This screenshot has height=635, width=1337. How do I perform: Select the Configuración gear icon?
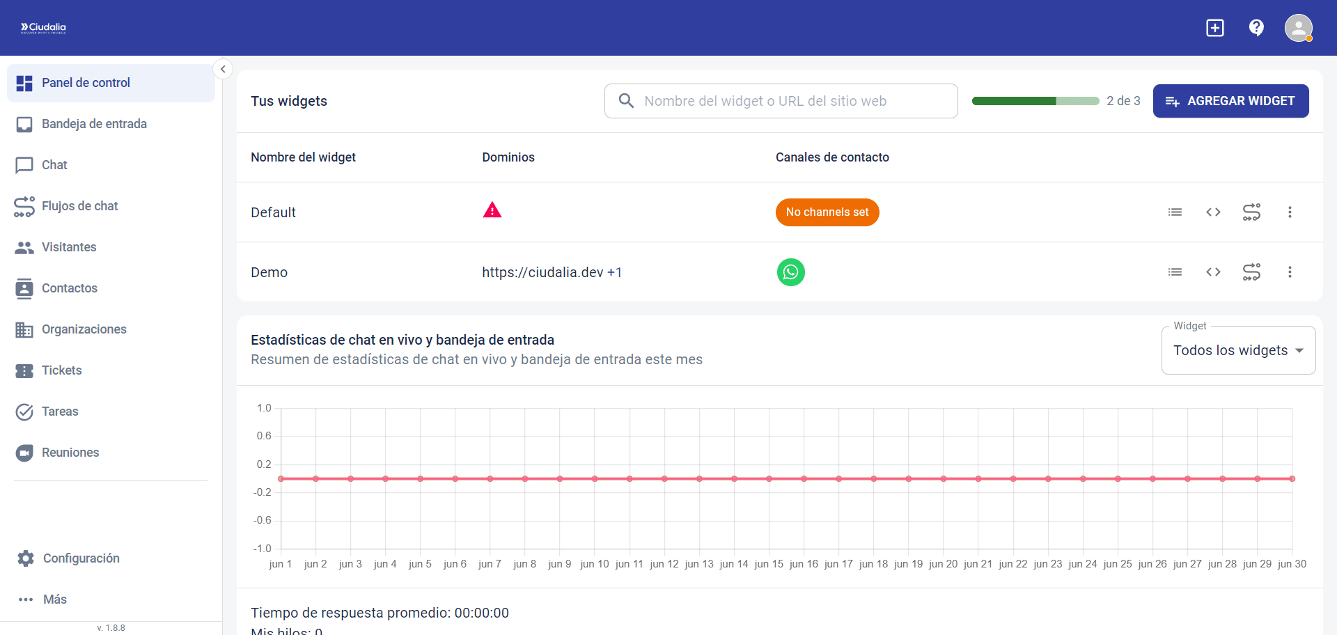pos(25,558)
